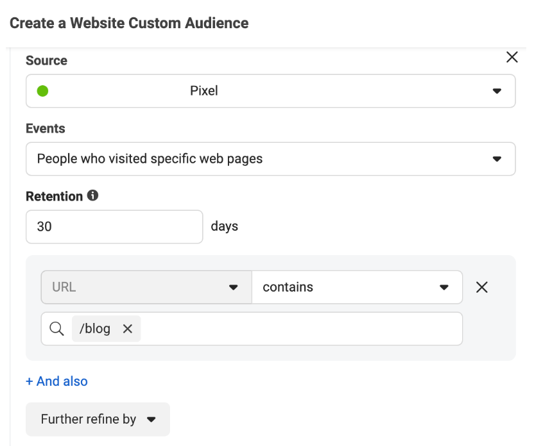Delete the URL contains rule

[481, 287]
